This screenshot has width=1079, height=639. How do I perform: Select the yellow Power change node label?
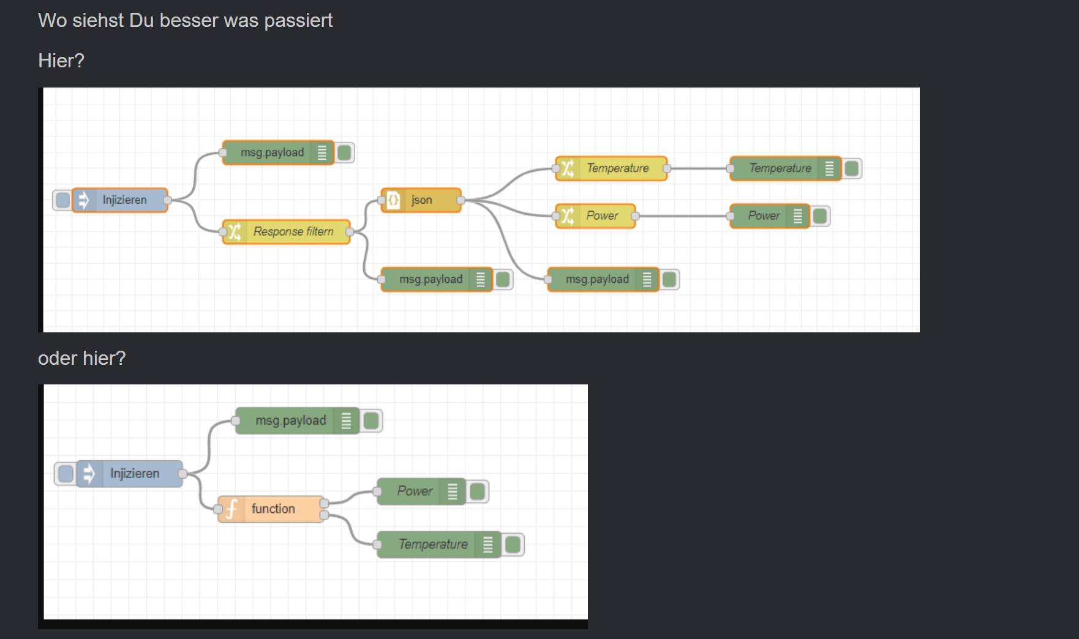pyautogui.click(x=603, y=216)
